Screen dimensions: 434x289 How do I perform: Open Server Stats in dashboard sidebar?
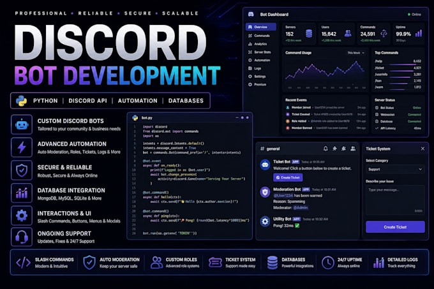(x=261, y=52)
